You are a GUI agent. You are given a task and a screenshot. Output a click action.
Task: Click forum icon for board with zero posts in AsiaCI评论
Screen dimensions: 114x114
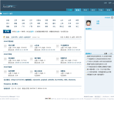tap(31, 59)
